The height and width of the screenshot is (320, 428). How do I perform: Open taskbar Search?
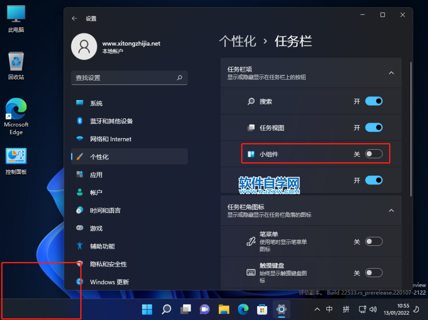[x=166, y=310]
